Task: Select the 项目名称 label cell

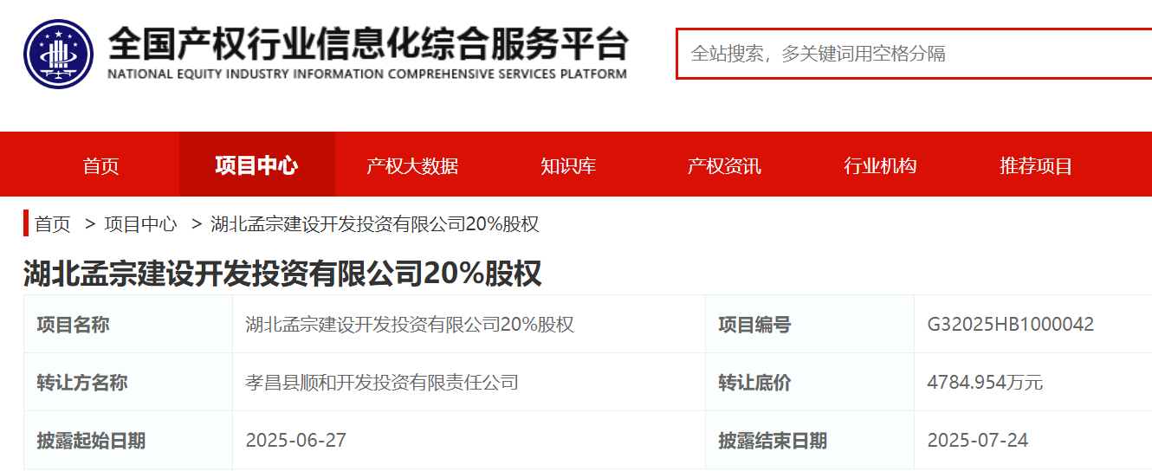Action: [128, 325]
